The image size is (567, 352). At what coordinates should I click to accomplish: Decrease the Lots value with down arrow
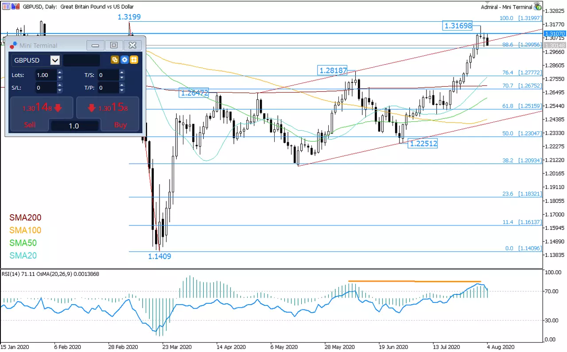pos(60,78)
